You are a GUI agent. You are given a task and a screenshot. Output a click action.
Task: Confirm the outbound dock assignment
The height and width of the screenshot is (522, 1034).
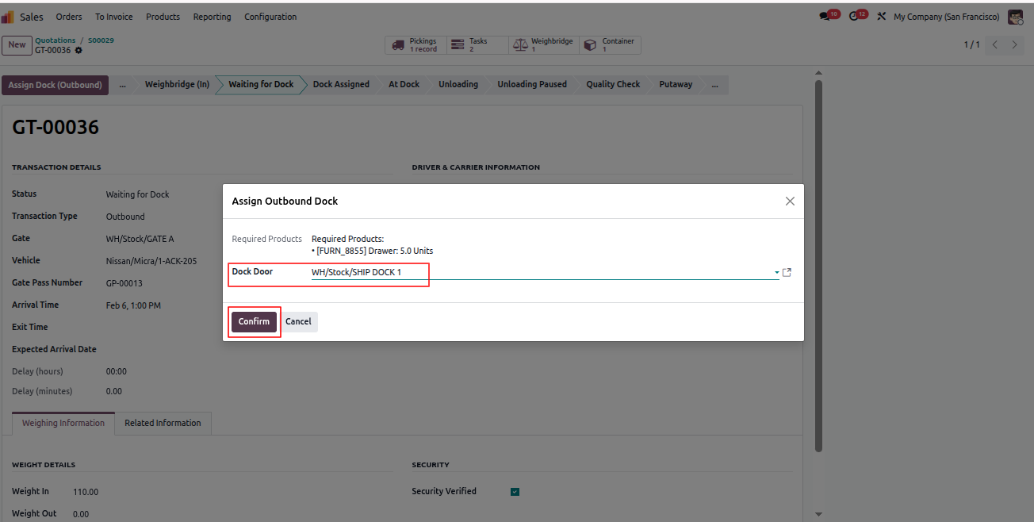coord(254,321)
